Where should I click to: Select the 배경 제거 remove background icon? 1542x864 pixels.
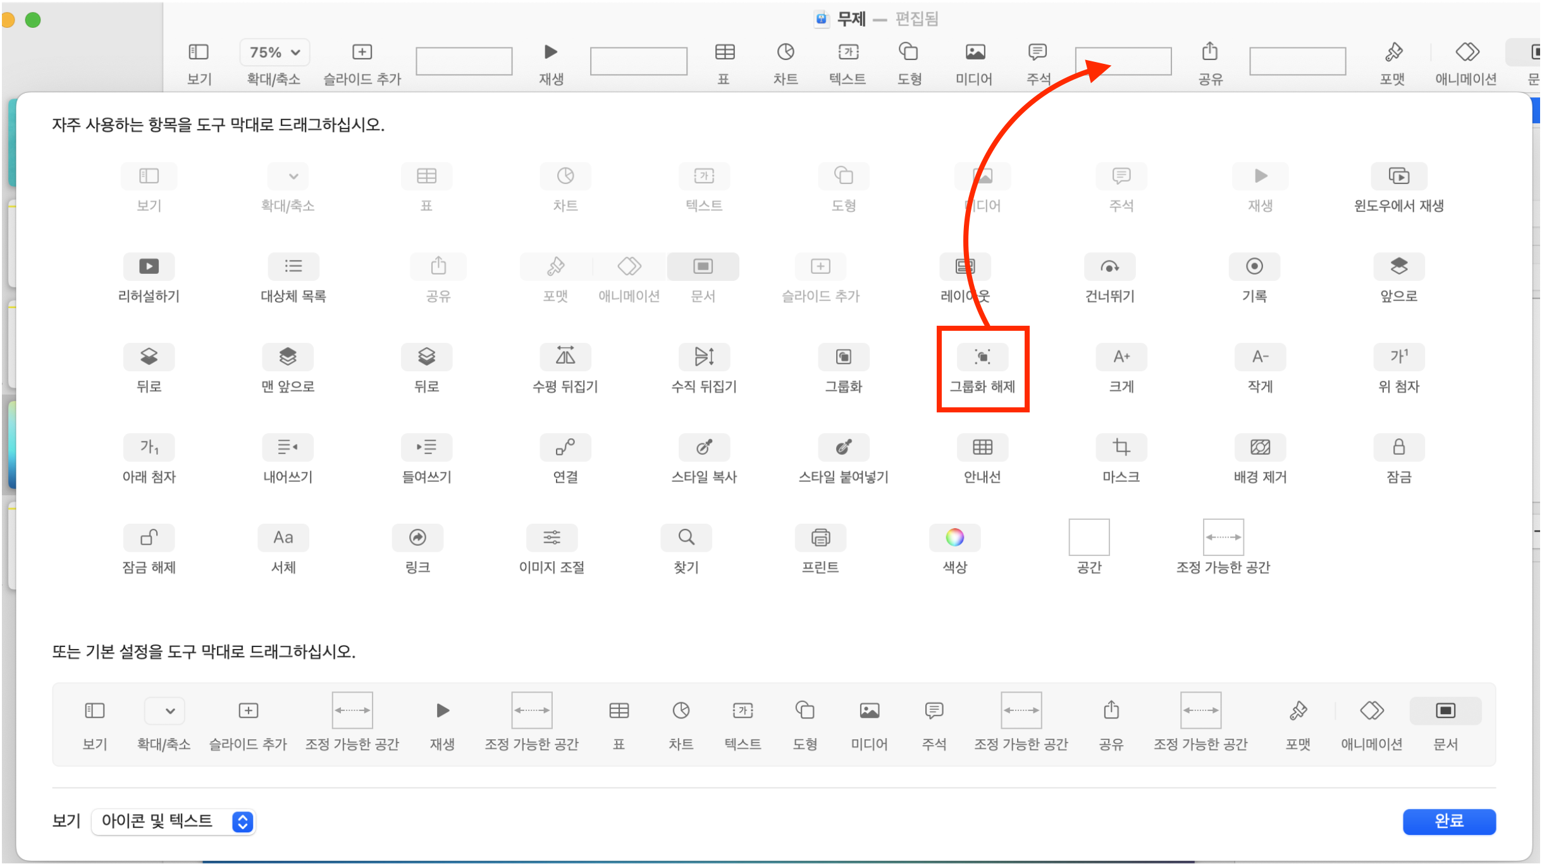pyautogui.click(x=1260, y=448)
